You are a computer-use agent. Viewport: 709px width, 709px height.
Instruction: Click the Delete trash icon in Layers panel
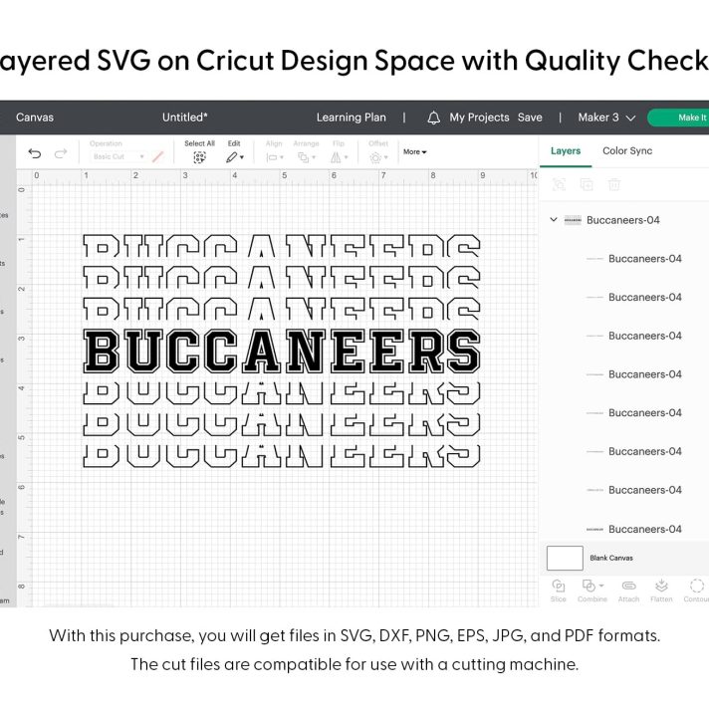point(614,184)
